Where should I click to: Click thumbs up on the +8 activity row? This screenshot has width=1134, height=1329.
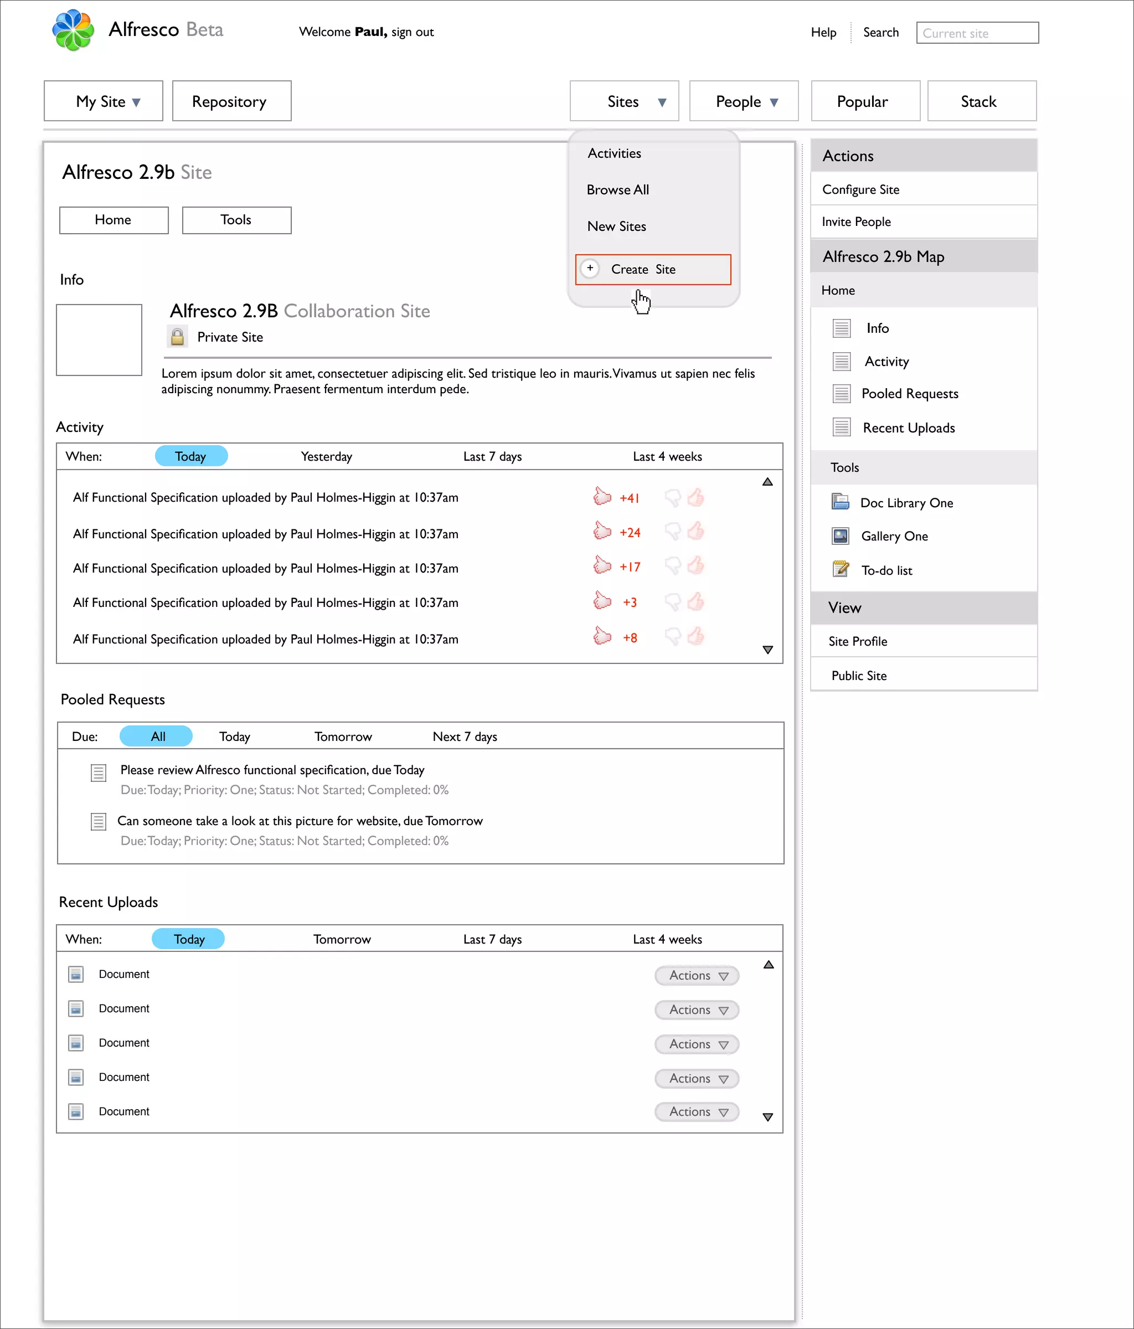pos(696,636)
